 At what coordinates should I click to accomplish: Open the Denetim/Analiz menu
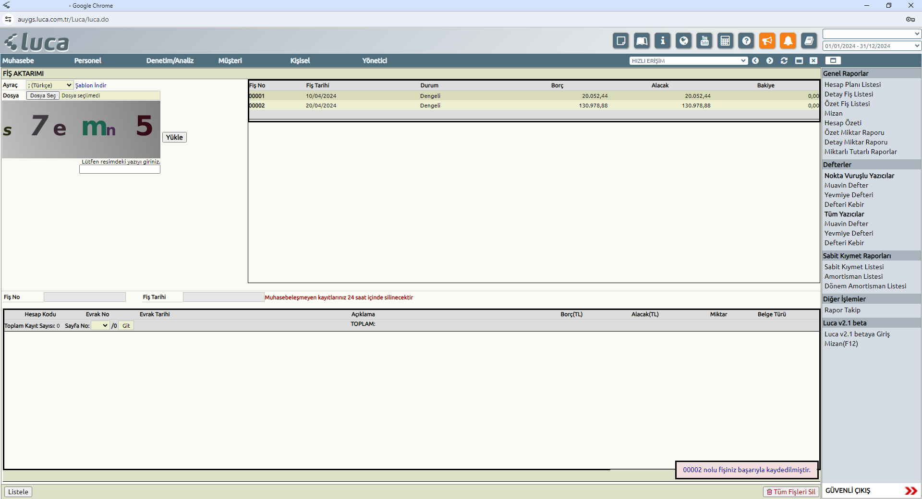click(x=170, y=60)
